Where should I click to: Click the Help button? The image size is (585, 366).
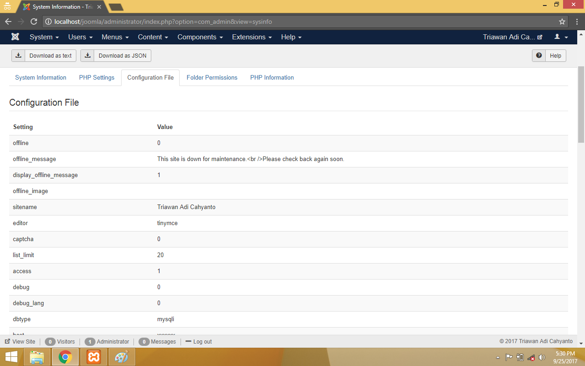click(x=549, y=56)
